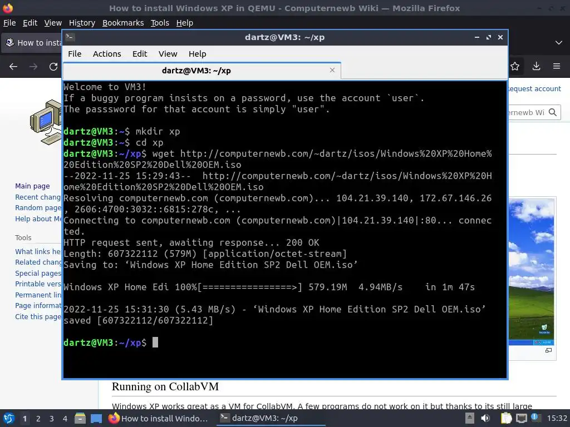Open What links here link

pos(38,251)
